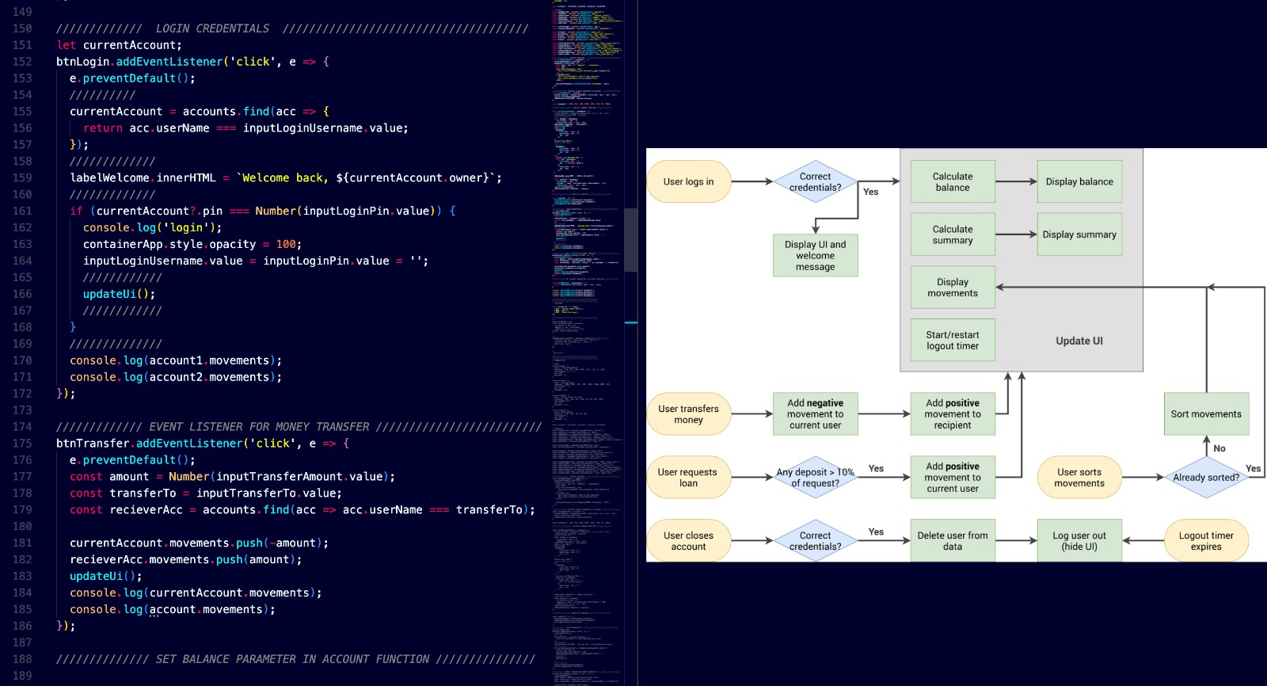The image size is (1267, 686).
Task: Select the 'Calculate balance' flowchart box
Action: [x=952, y=182]
